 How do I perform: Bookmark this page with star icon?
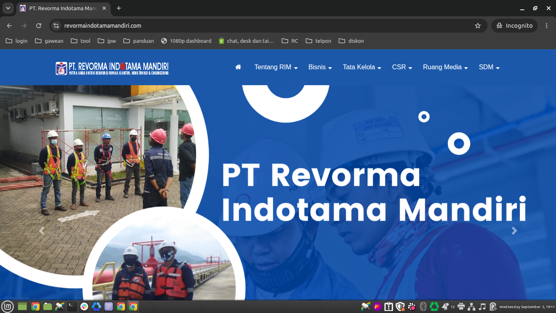click(x=478, y=26)
